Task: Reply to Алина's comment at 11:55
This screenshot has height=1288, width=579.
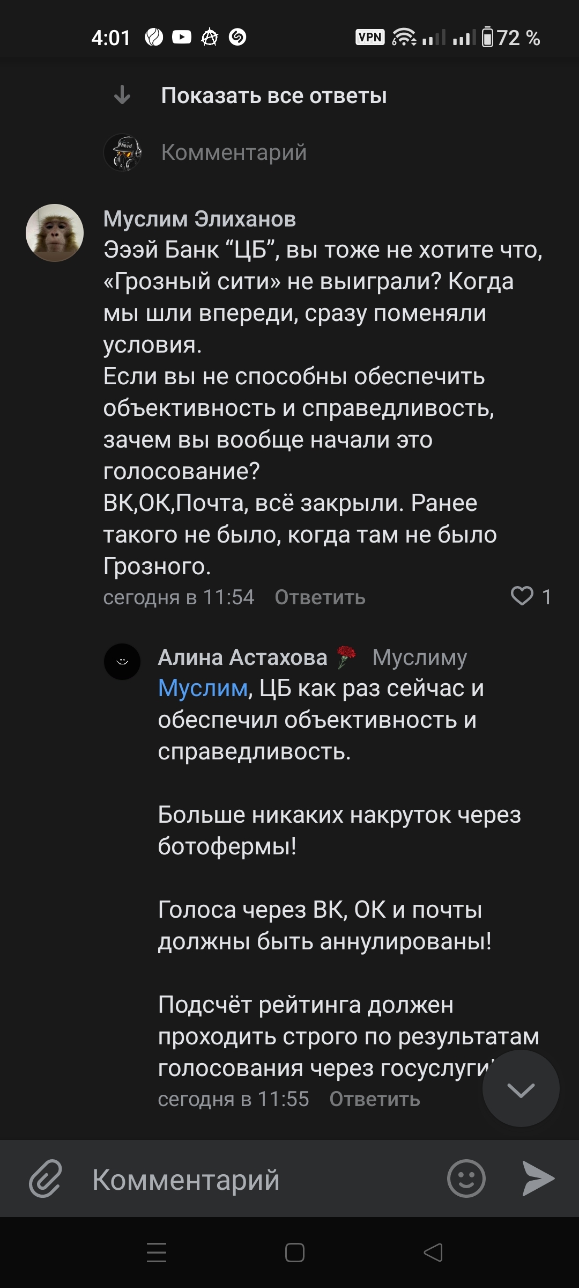Action: [375, 1099]
